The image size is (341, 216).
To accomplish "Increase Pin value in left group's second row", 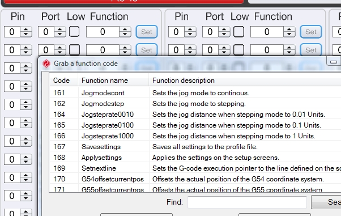I will [26, 48].
